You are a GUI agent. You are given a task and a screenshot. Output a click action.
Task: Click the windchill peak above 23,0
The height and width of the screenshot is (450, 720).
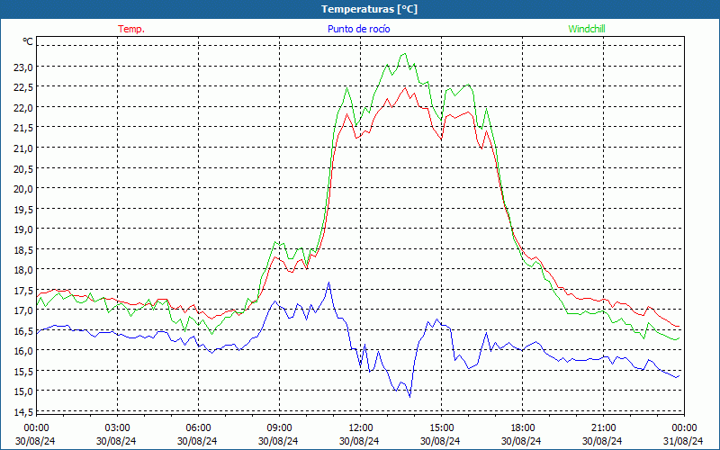(x=404, y=54)
